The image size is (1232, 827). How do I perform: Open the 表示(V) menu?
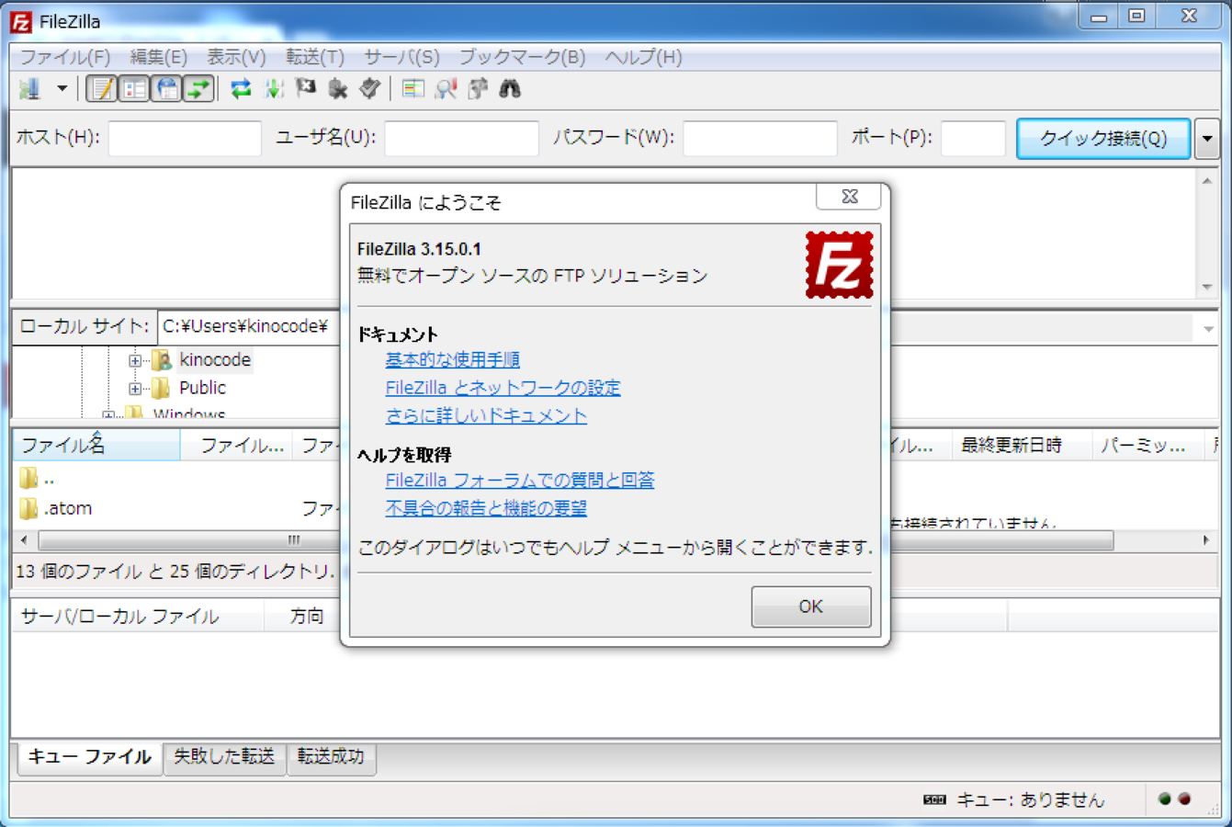point(236,57)
